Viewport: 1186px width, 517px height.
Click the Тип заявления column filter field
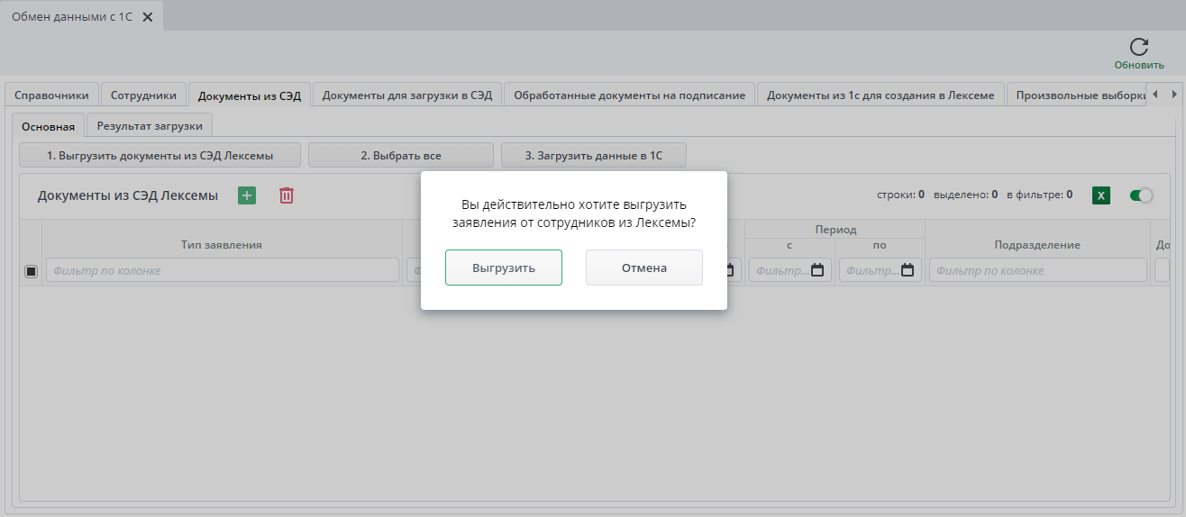[222, 270]
